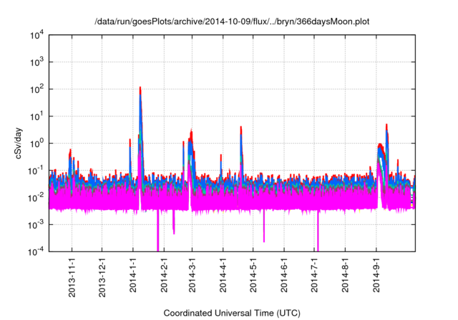Click the 10^-2 y-axis tick label
Viewport: 458px width, 320px height.
click(x=34, y=197)
